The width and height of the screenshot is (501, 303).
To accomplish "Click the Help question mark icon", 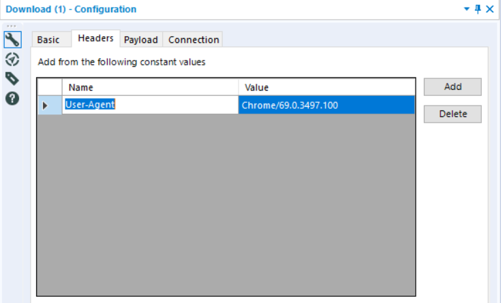I will point(12,97).
